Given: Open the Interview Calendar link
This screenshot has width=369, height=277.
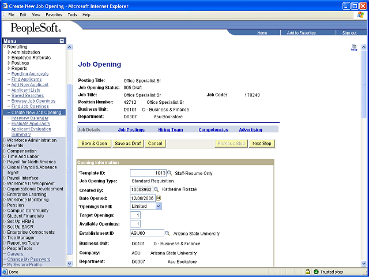Looking at the screenshot, I should point(29,118).
